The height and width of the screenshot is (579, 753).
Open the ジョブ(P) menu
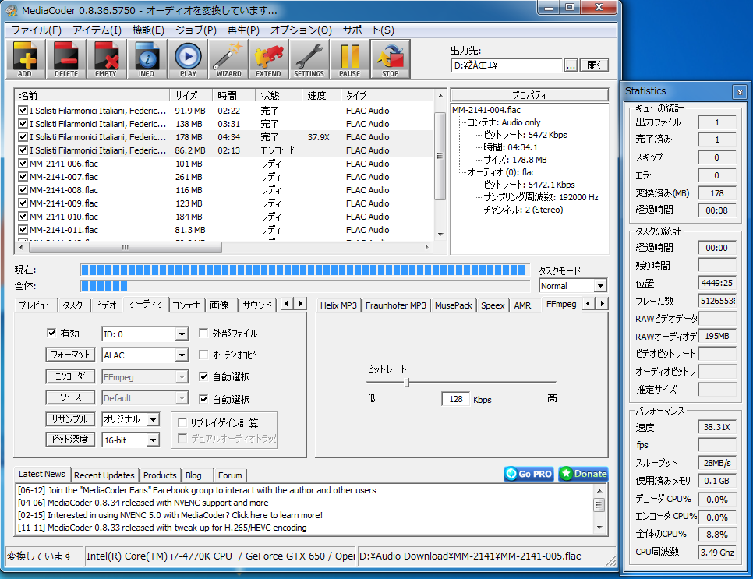tap(196, 30)
